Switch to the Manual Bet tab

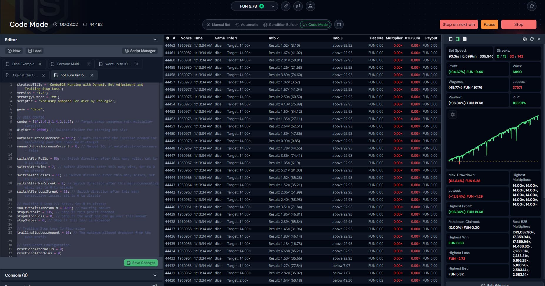(218, 25)
